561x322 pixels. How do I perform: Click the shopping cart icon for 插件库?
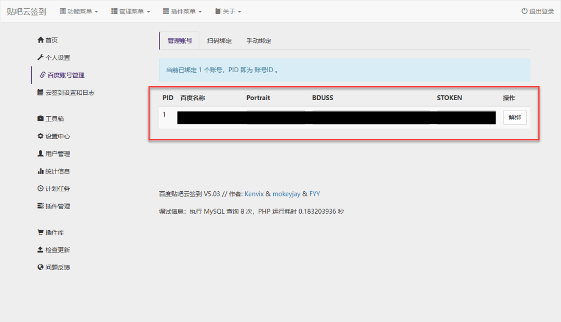[x=41, y=232]
